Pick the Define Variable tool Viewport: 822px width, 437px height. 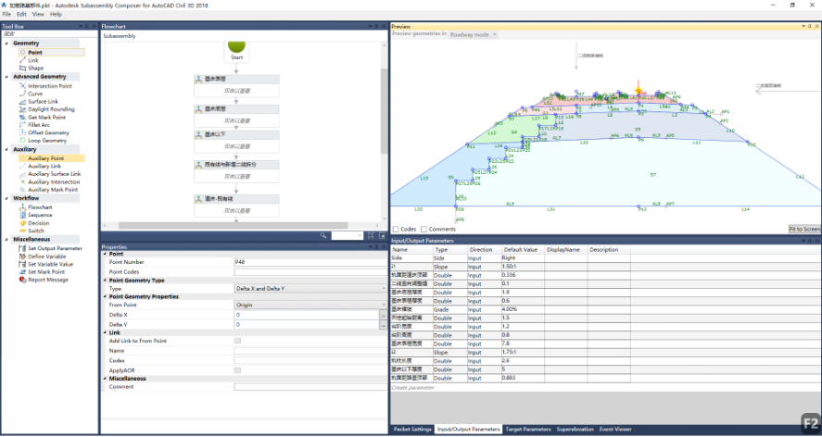[46, 256]
